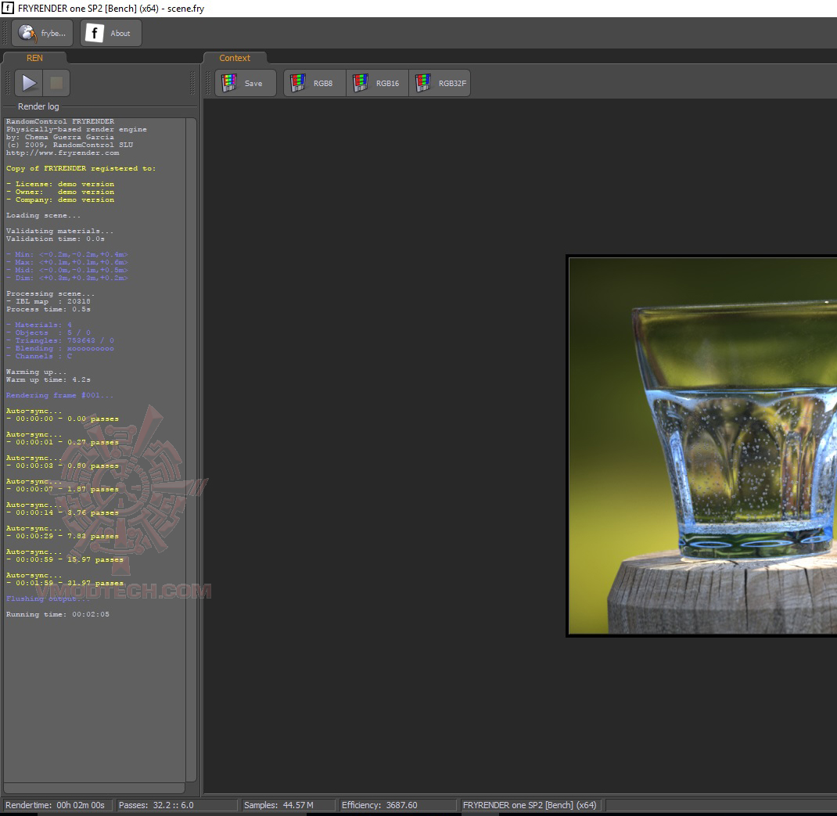Viewport: 837px width, 816px height.
Task: Click the rendered glass image preview
Action: pos(702,446)
